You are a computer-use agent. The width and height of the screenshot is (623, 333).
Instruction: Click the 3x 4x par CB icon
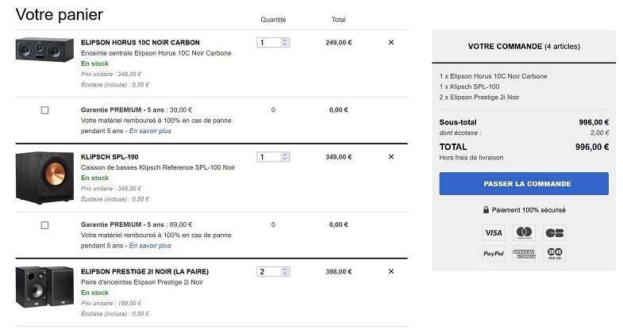coord(554,255)
